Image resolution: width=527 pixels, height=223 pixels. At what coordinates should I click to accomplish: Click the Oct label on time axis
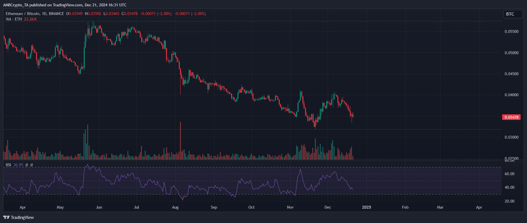point(251,207)
